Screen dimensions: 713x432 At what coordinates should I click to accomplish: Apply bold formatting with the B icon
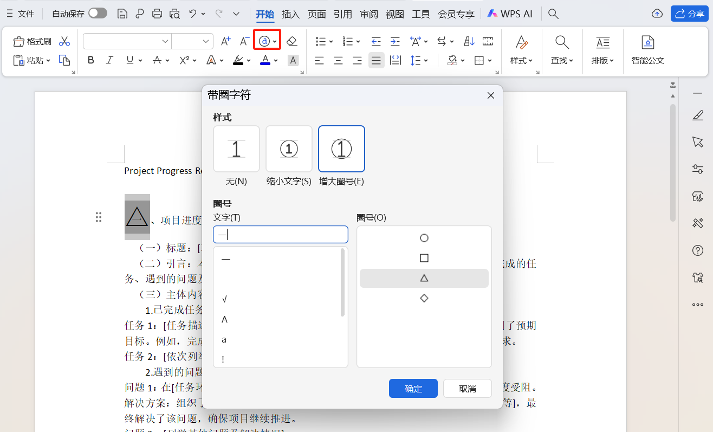pos(90,60)
